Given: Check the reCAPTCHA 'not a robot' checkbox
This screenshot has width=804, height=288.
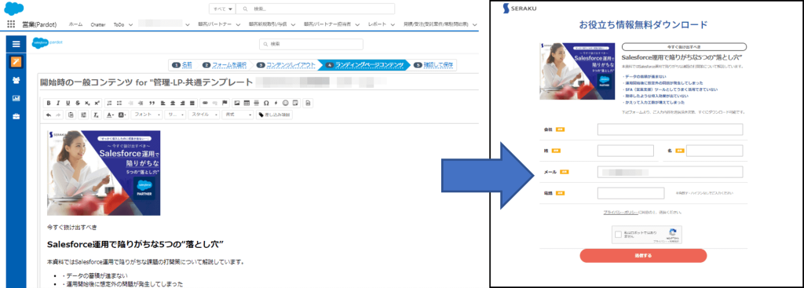Looking at the screenshot, I should (619, 234).
